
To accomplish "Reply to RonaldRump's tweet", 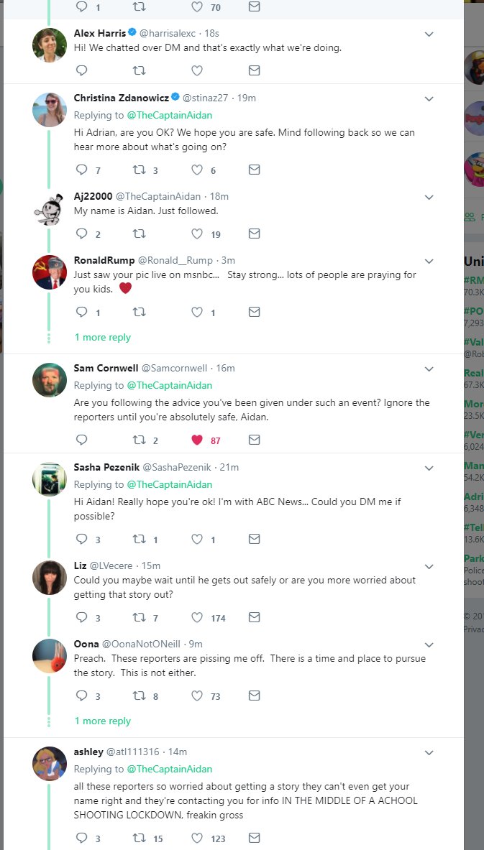I will pos(81,312).
